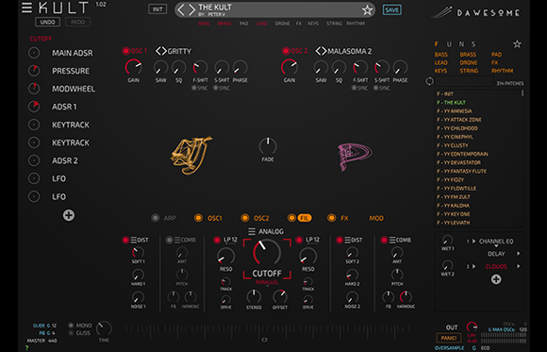This screenshot has height=352, width=547.
Task: Click the Dawesome logo
Action: coord(476,12)
